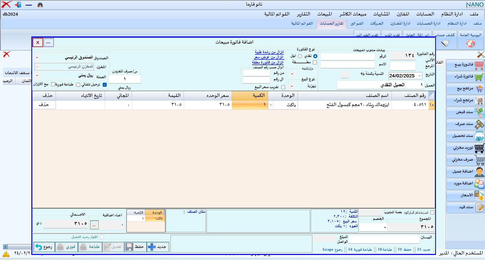485x260 pixels.
Task: Click the انزال من عرض سعر link
Action: pyautogui.click(x=269, y=57)
